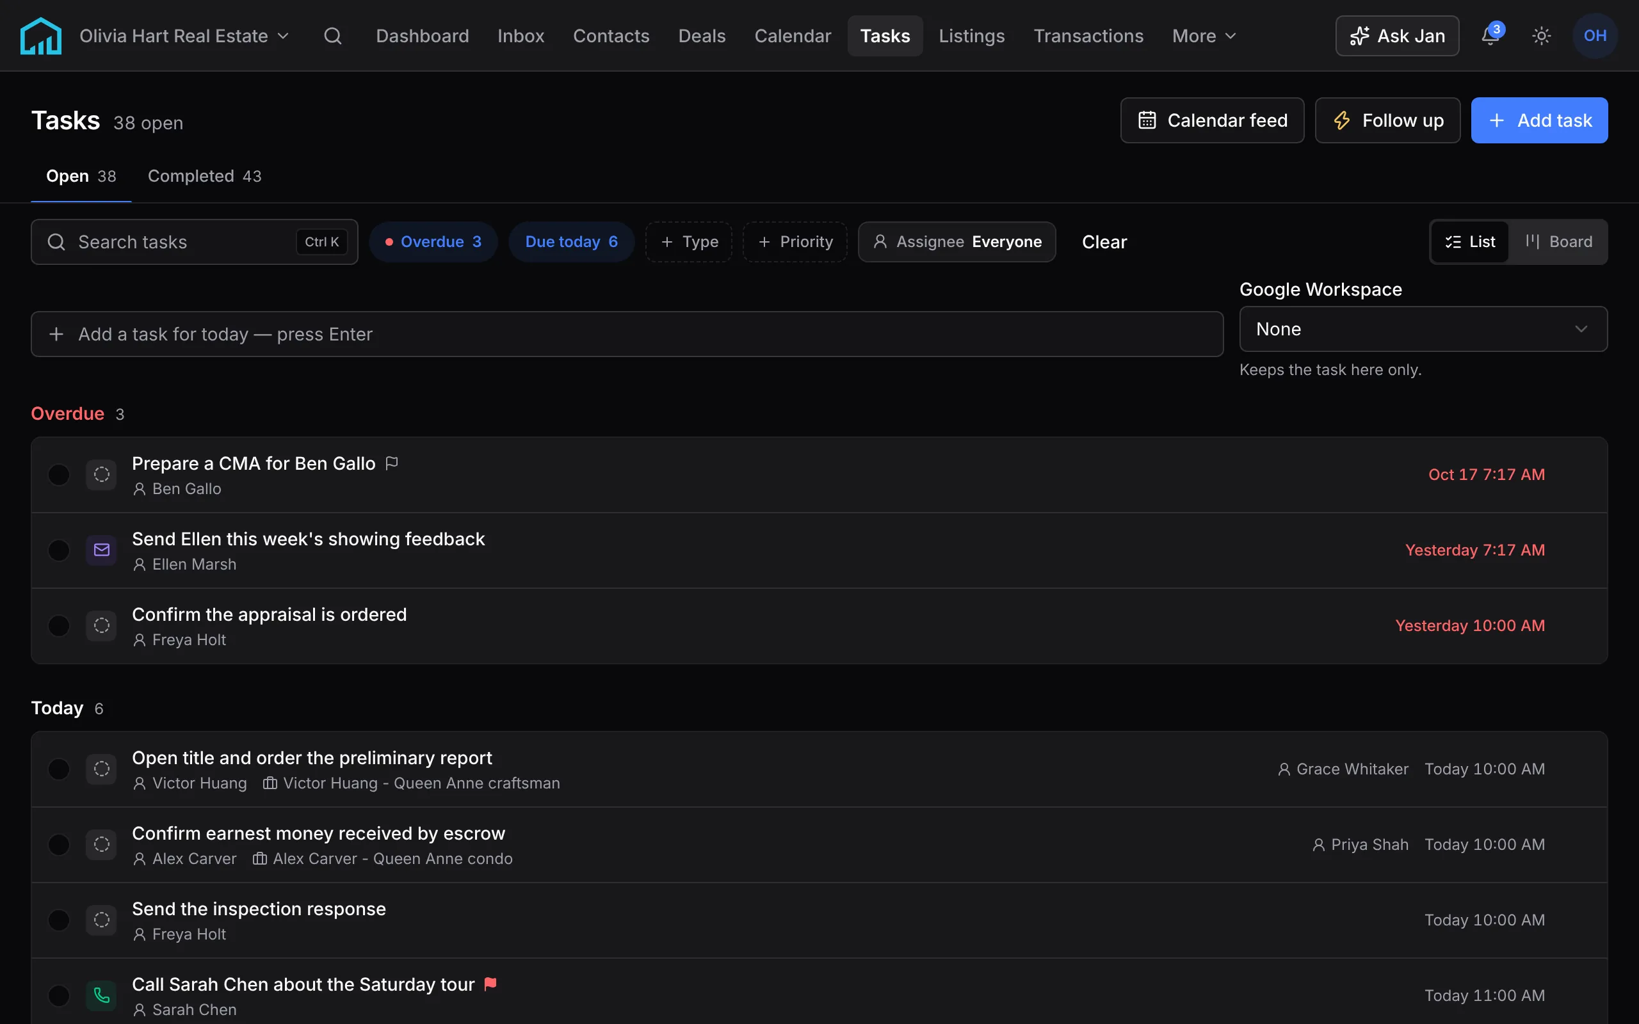This screenshot has height=1024, width=1639.
Task: Click the OH user avatar
Action: tap(1595, 36)
